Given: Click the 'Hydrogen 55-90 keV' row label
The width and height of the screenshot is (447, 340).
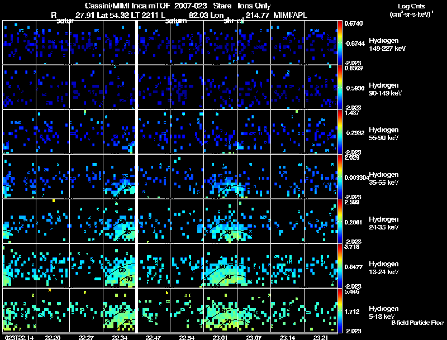Looking at the screenshot, I should coord(384,134).
